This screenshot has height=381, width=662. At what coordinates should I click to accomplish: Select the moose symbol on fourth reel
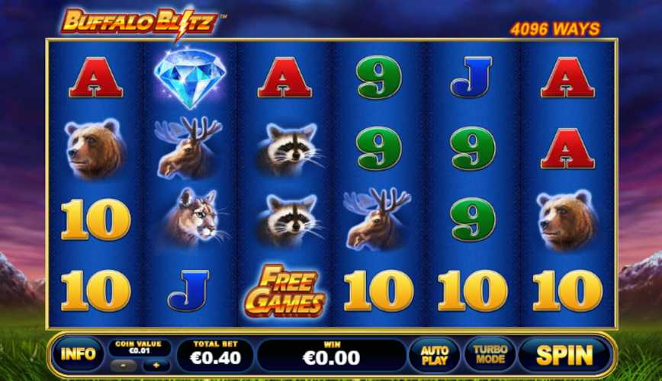click(377, 219)
